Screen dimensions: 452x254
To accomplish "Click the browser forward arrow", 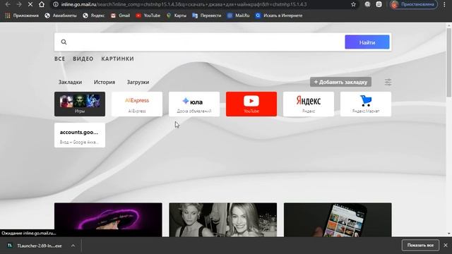I will pos(19,4).
